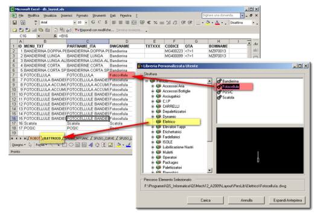This screenshot has width=332, height=223.
Task: Click the tree scrollbar down arrow
Action: tap(209, 170)
